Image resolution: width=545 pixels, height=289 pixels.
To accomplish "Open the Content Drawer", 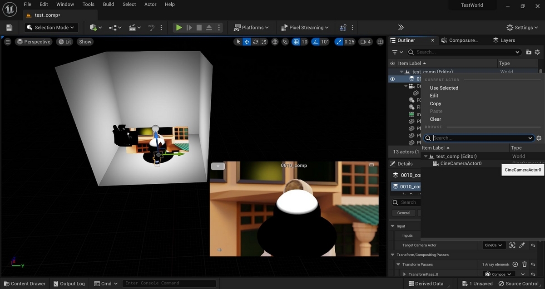I will 25,284.
